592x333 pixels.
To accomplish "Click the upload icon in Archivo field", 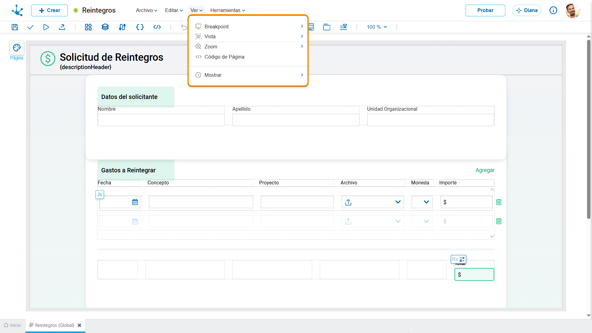I will pos(348,202).
